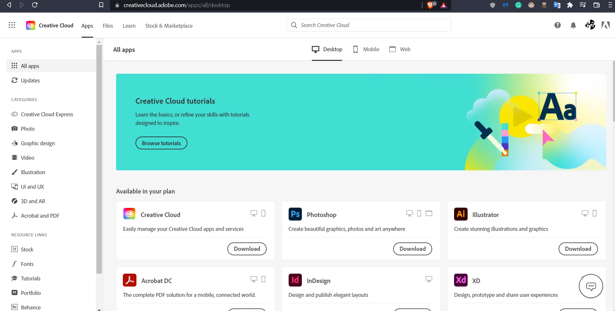
Task: Click the sidebar vertical scrollbar
Action: [99, 159]
